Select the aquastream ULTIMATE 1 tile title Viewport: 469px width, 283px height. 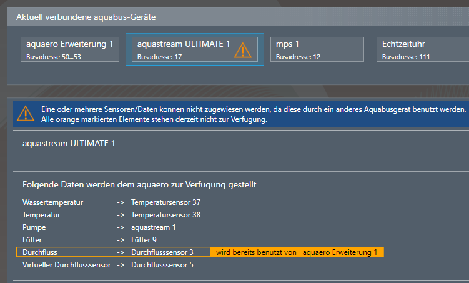184,44
